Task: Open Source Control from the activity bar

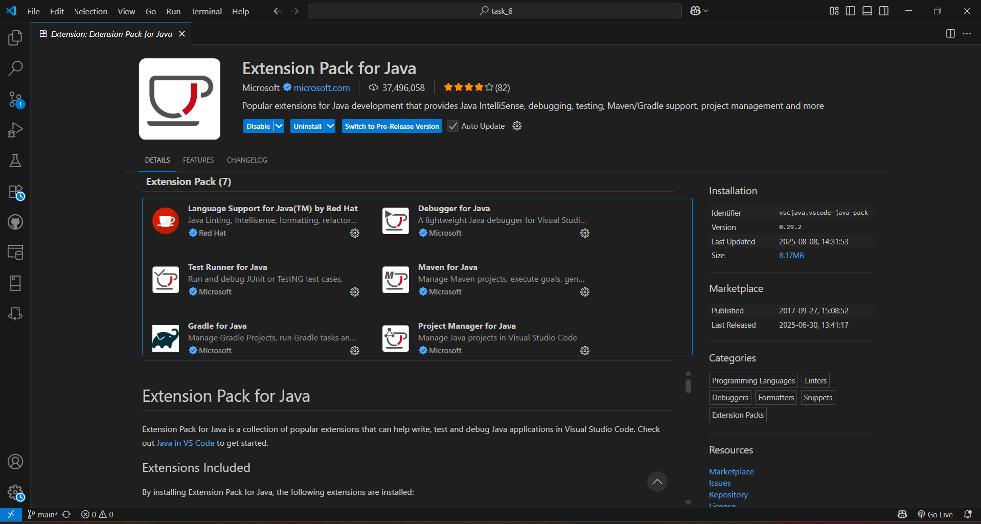Action: tap(15, 100)
